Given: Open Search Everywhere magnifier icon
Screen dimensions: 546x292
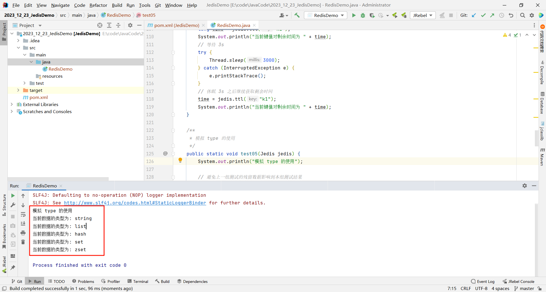Looking at the screenshot, I should click(522, 15).
